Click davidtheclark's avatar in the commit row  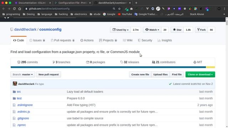pos(15,84)
